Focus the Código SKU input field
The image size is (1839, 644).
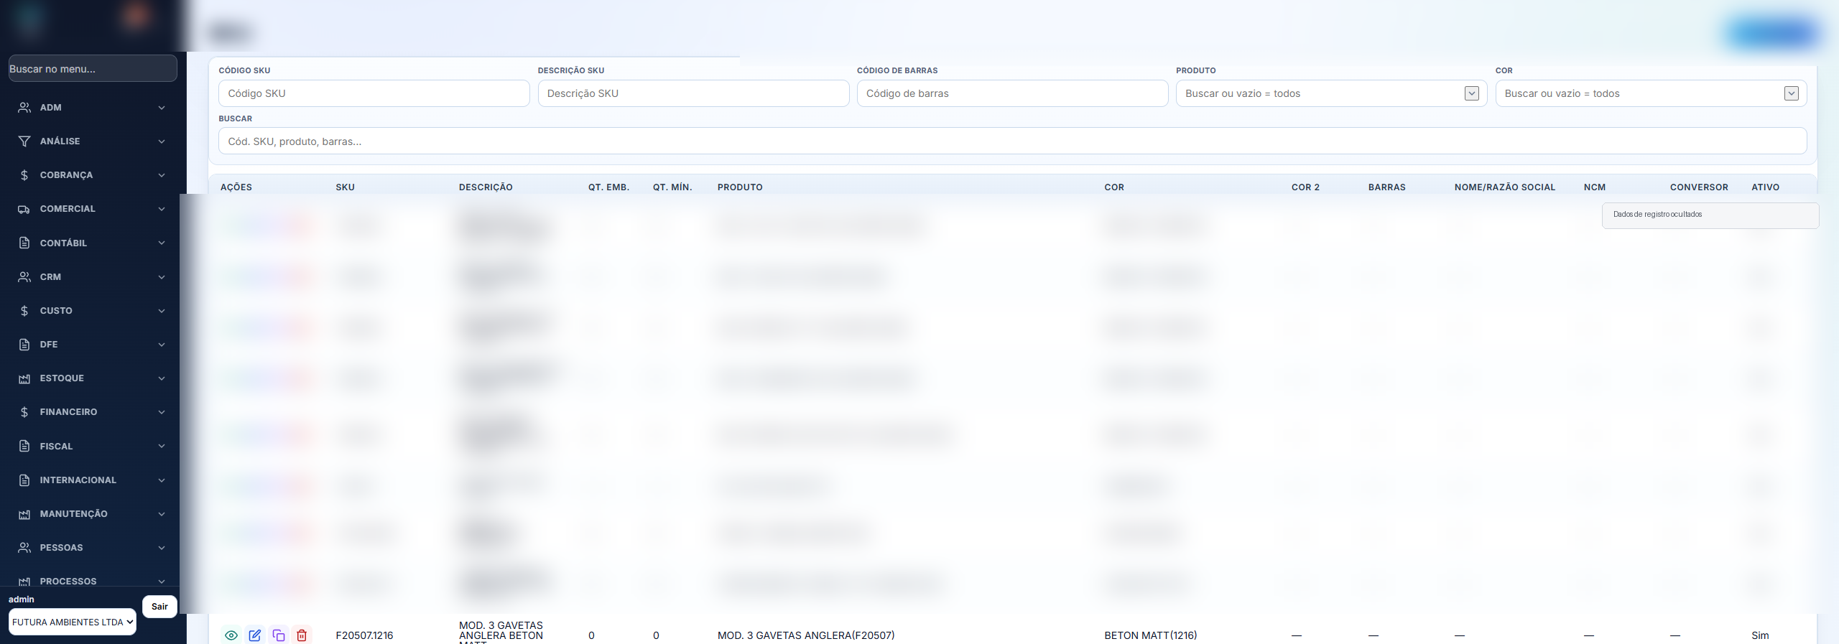(374, 93)
